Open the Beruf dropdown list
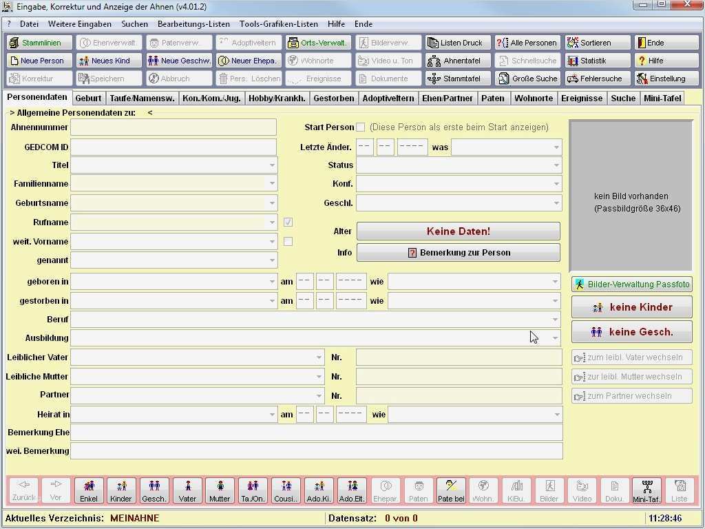 [556, 319]
